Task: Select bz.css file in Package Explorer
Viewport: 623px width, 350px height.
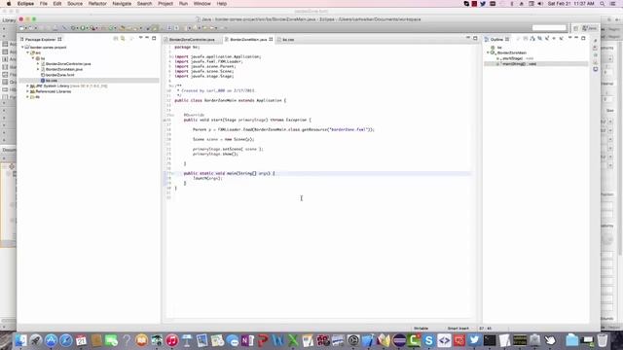Action: [52, 81]
